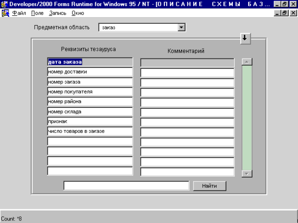The image size is (298, 223).
Task: Click the comment field beside число товаров в заказе
Action: (187, 132)
